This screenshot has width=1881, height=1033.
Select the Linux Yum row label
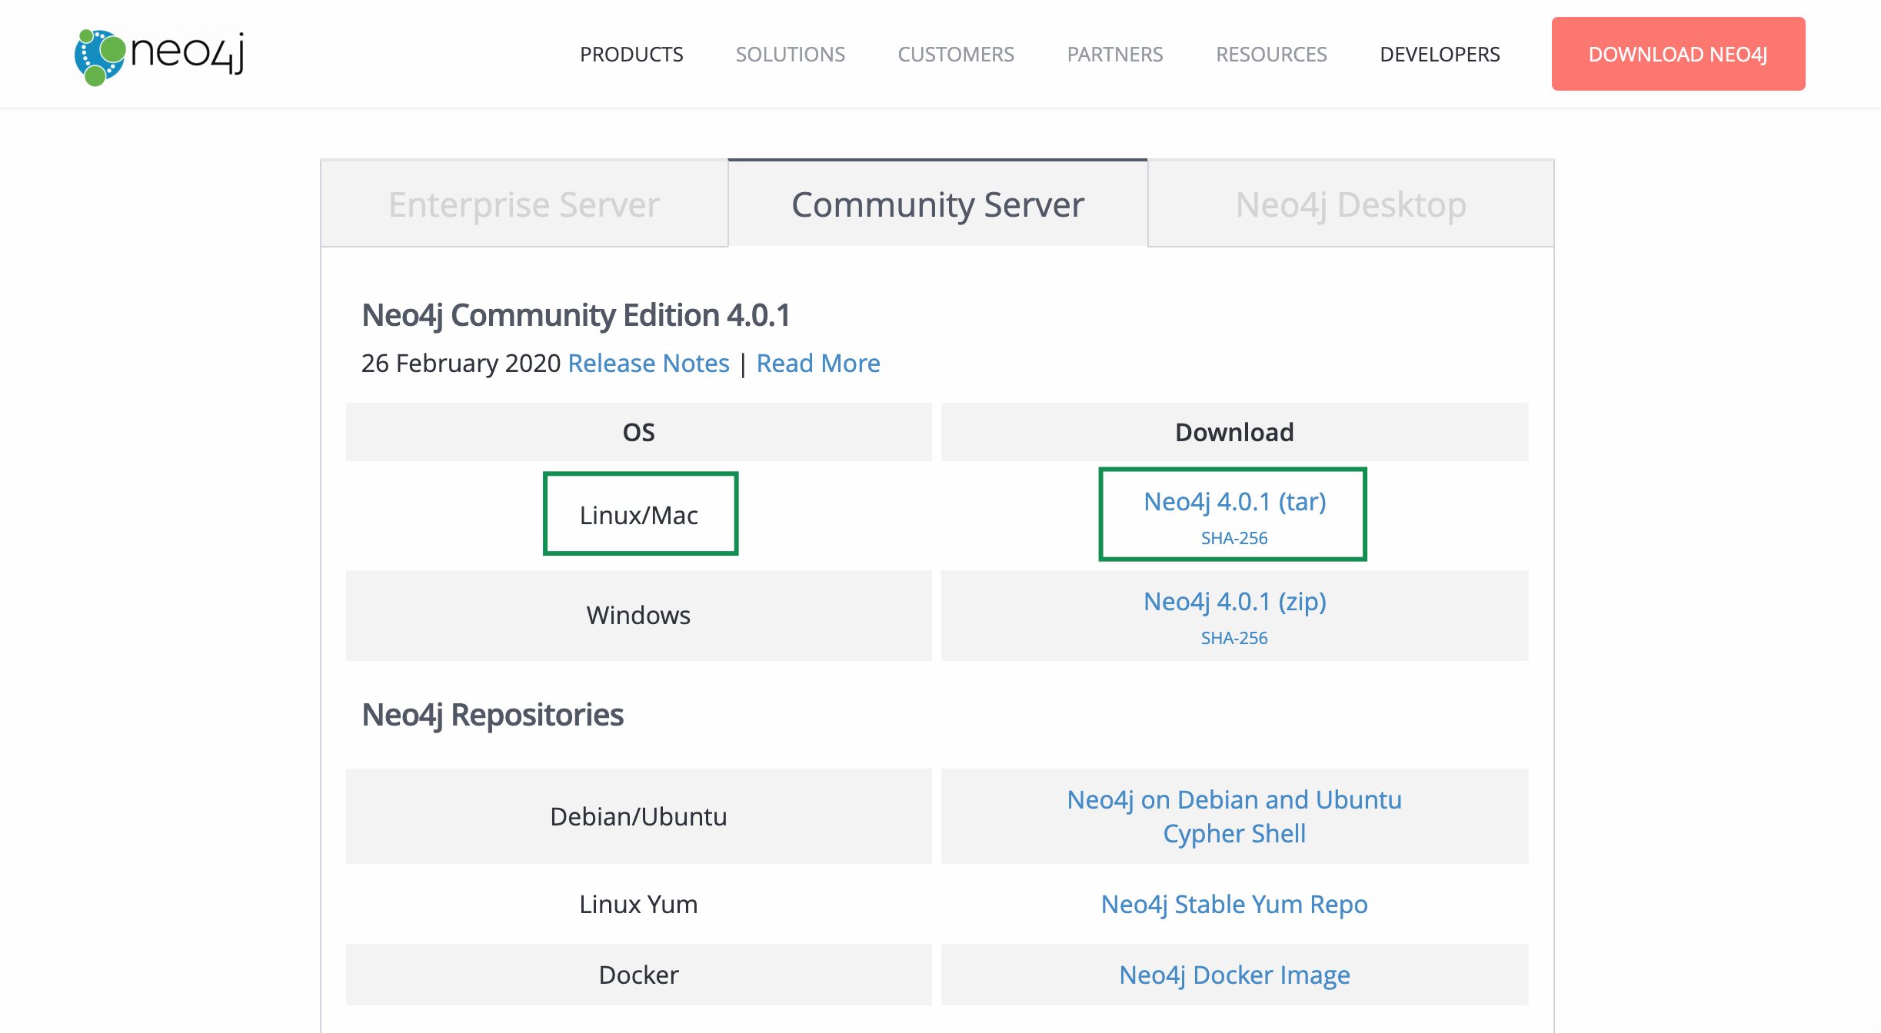pos(639,904)
